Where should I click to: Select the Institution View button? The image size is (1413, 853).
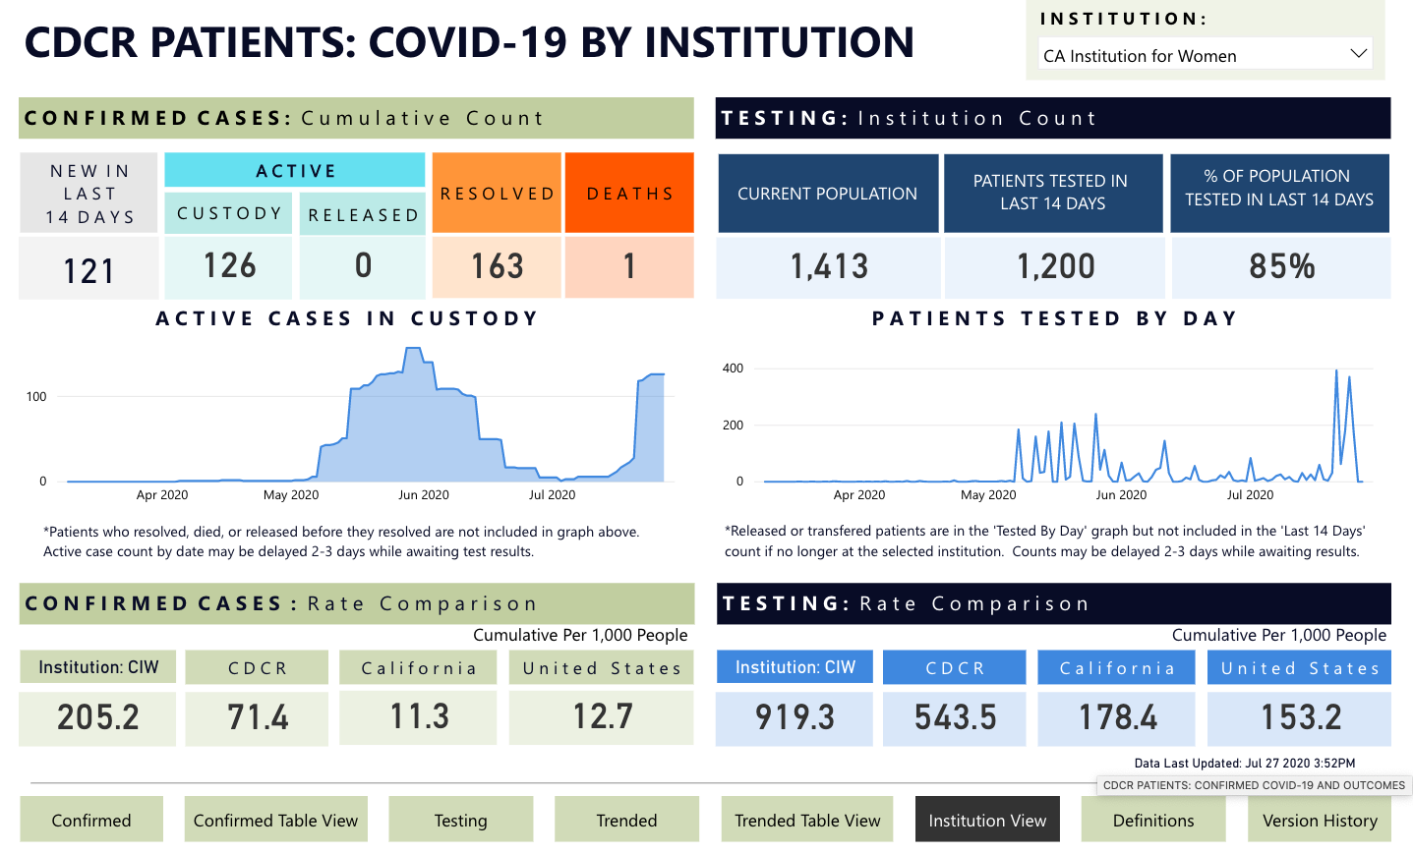[x=987, y=820]
